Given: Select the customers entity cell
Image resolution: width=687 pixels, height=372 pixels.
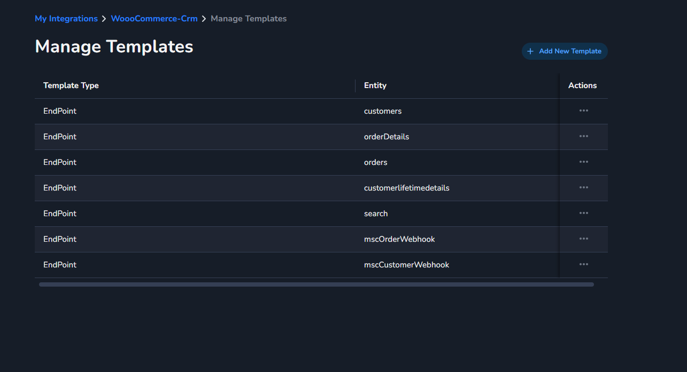Looking at the screenshot, I should coord(383,111).
